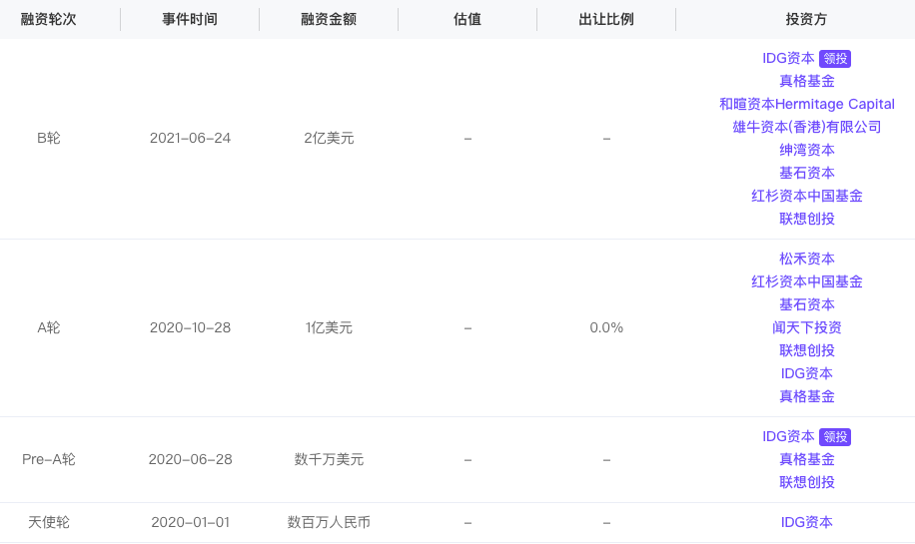This screenshot has height=544, width=915.
Task: Open 雄牛资本(香港)有限公司 link
Action: point(807,127)
